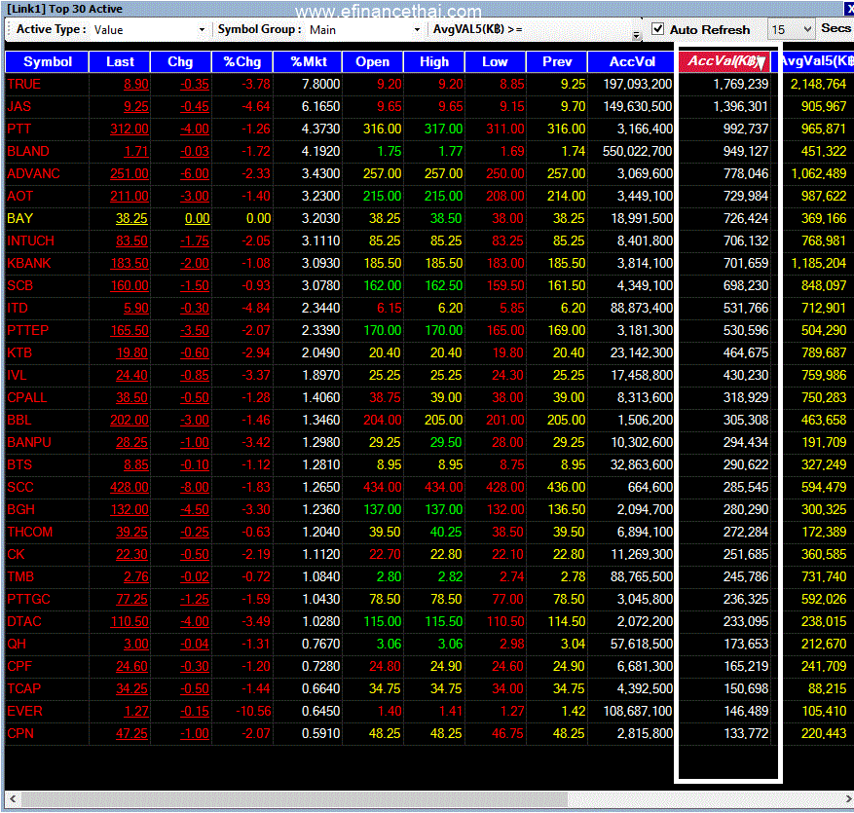Screen dimensions: 854x813
Task: Select the CK symbol
Action: point(16,554)
